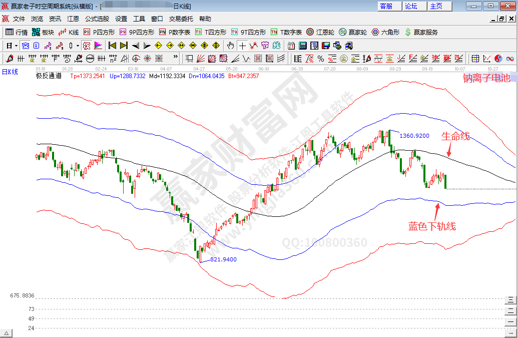The image size is (518, 338).
Task: Expand the 日 period dropdown arrow
Action: [17, 46]
